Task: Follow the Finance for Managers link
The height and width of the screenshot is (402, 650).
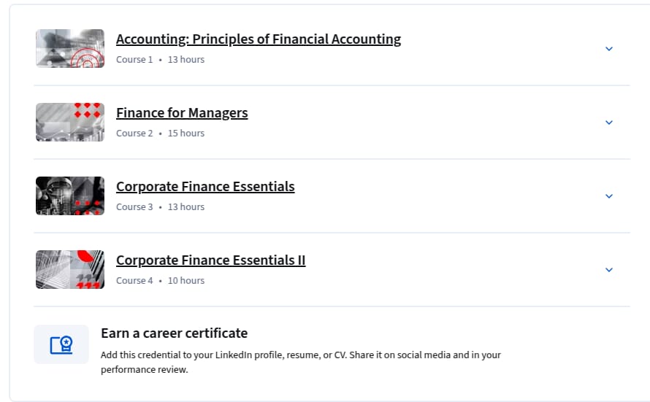Action: point(182,113)
